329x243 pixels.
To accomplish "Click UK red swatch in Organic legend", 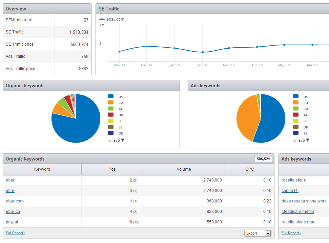I will [111, 115].
